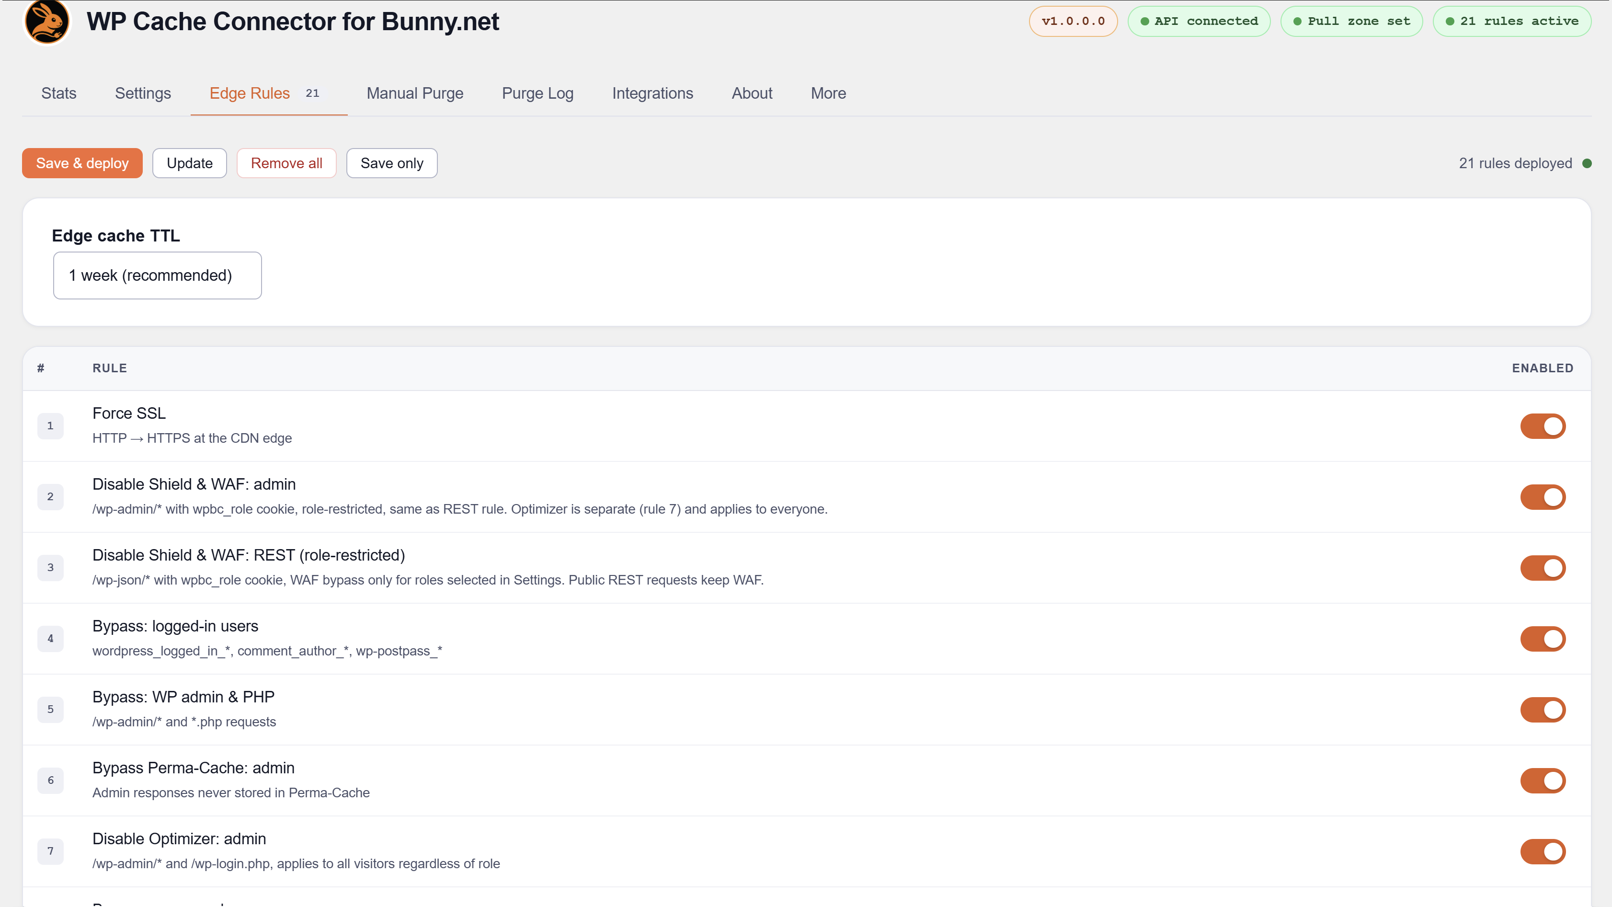
Task: Click 'HTTP → HTTPS at the CDN edge' description
Action: click(192, 438)
